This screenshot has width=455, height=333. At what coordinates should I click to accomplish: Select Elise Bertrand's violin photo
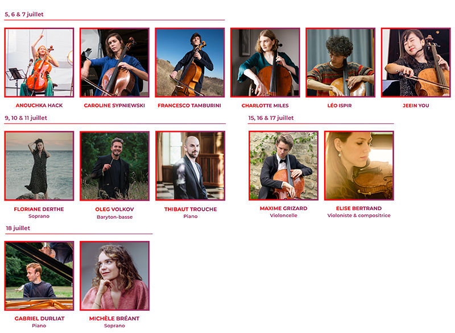359,165
